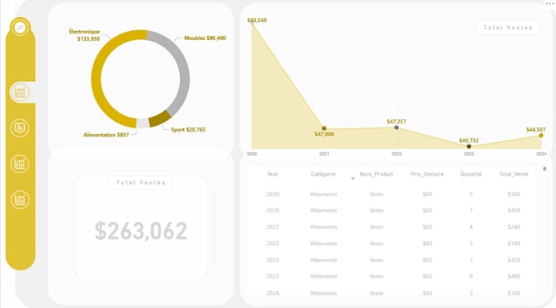The height and width of the screenshot is (308, 556).
Task: Click the Alimentation $937 label
Action: click(106, 135)
